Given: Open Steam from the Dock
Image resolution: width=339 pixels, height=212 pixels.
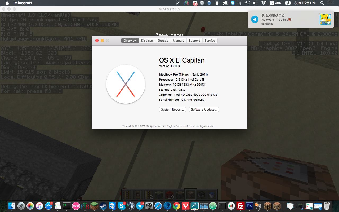Looking at the screenshot, I should (x=103, y=206).
